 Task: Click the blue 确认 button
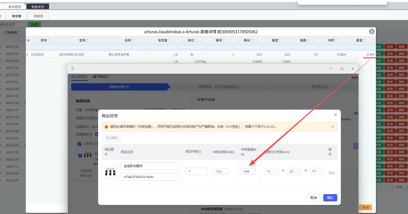[x=330, y=198]
